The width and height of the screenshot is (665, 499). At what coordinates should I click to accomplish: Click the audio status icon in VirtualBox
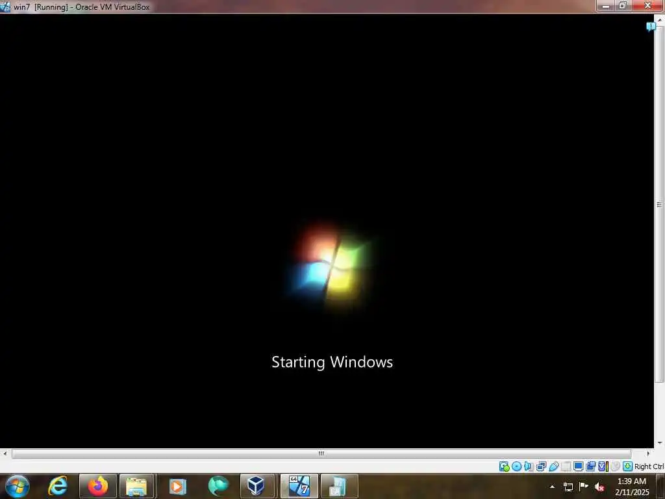click(x=529, y=467)
